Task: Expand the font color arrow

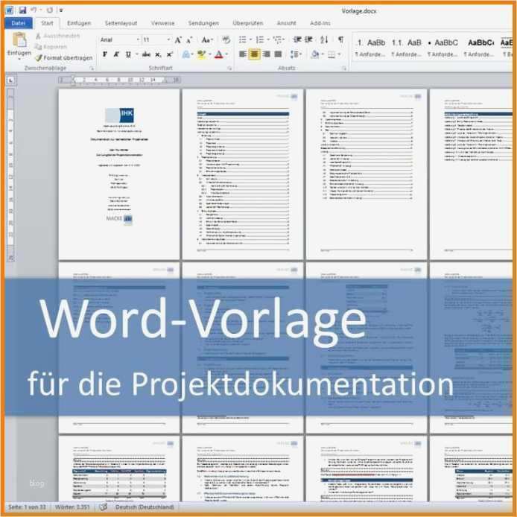Action: click(x=227, y=54)
